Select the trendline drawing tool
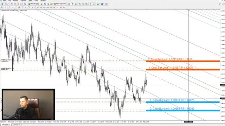The width and height of the screenshot is (225, 126). click(16, 7)
